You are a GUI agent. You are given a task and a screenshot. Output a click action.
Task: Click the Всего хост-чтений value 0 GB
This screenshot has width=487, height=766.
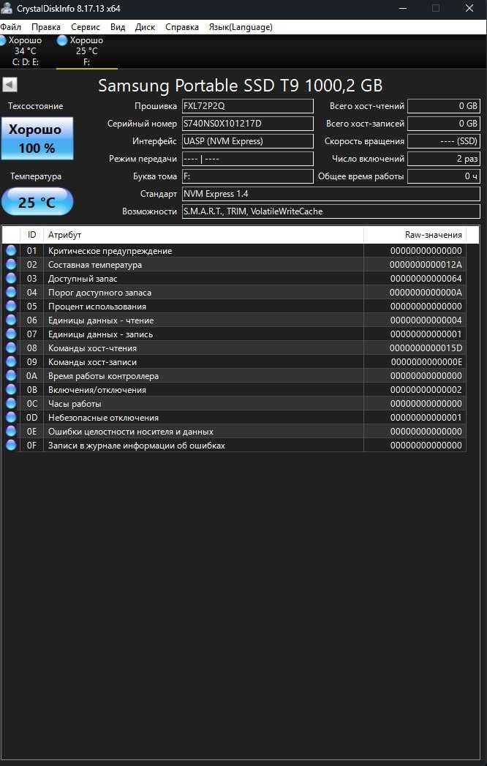444,106
